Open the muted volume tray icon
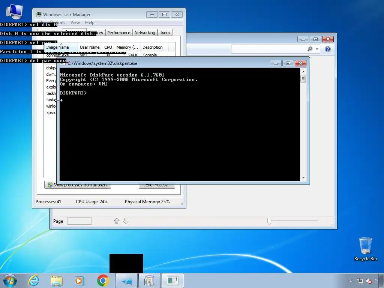 click(x=369, y=281)
